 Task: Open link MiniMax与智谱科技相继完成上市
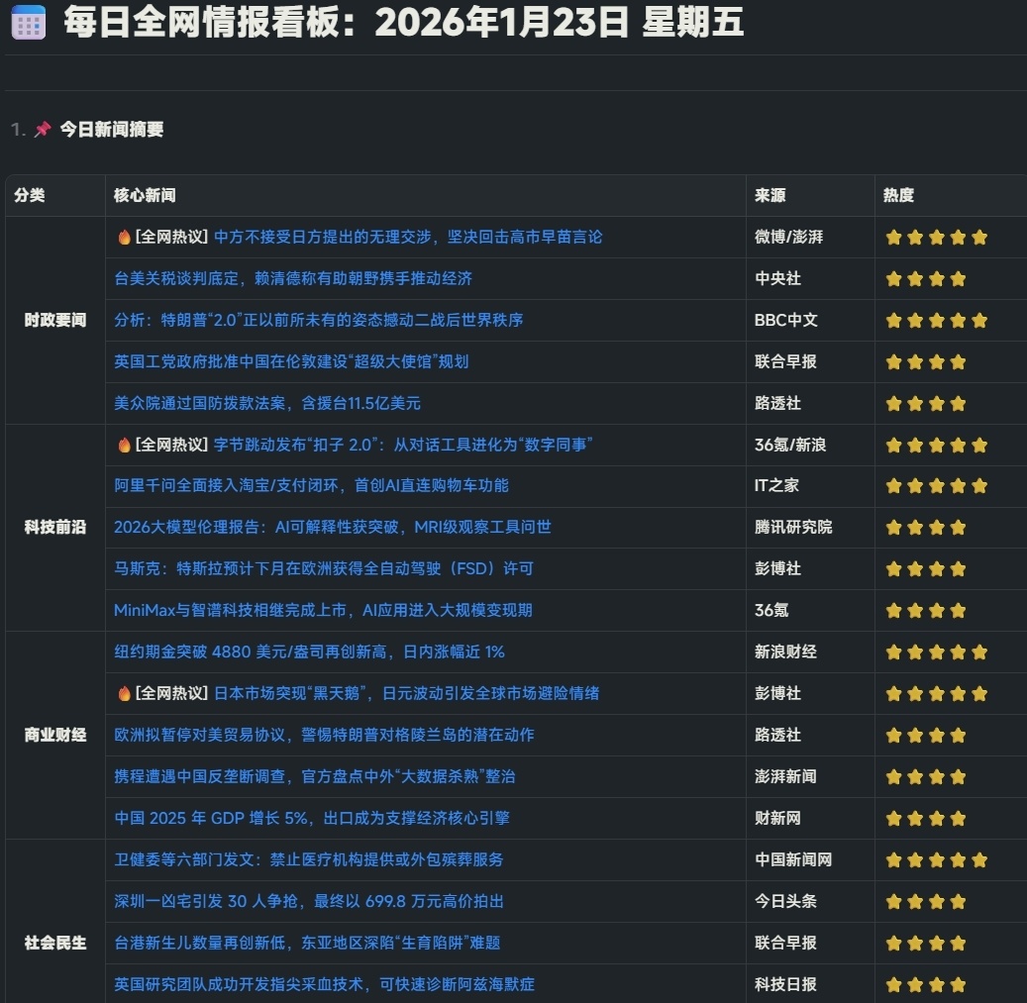[x=323, y=610]
